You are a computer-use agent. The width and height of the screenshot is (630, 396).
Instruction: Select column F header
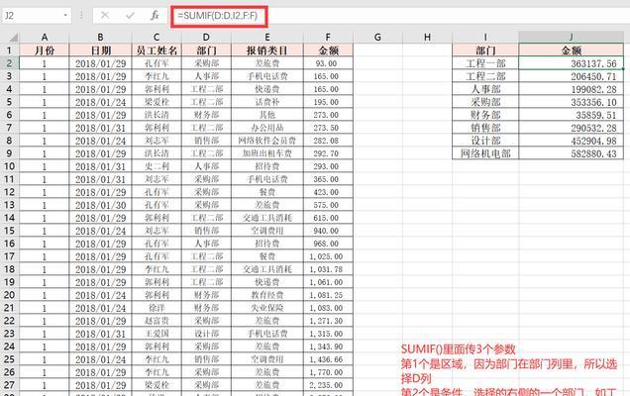click(x=328, y=38)
